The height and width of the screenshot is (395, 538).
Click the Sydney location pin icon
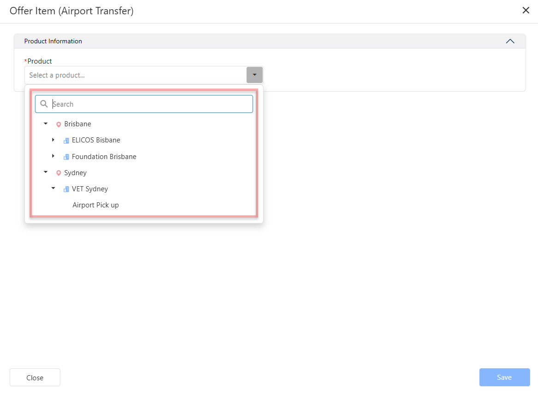tap(59, 173)
